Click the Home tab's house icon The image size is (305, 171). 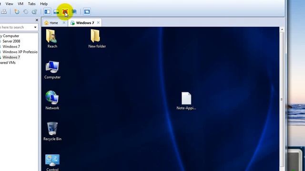(46, 23)
